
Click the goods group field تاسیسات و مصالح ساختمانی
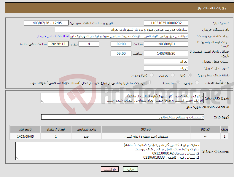123,117
